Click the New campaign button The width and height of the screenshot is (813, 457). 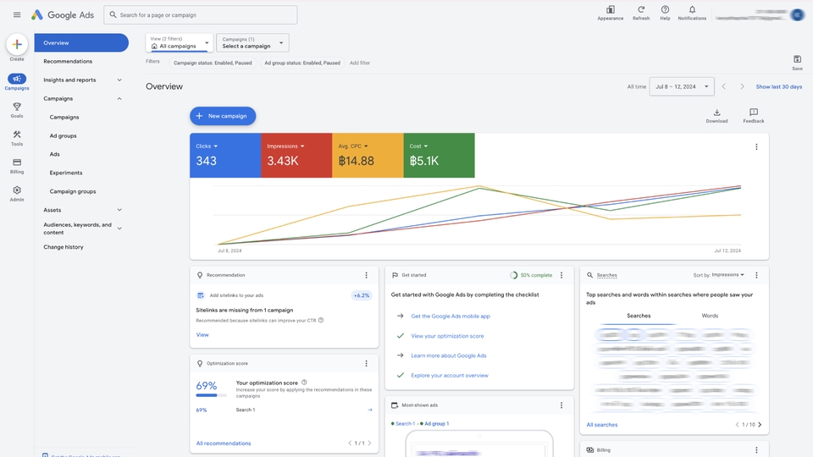click(x=223, y=116)
